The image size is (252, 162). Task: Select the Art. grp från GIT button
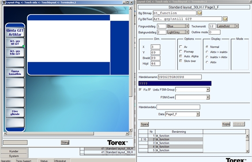15,53
